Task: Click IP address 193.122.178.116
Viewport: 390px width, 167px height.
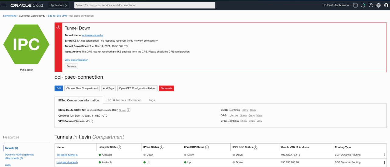Action: 291,155
